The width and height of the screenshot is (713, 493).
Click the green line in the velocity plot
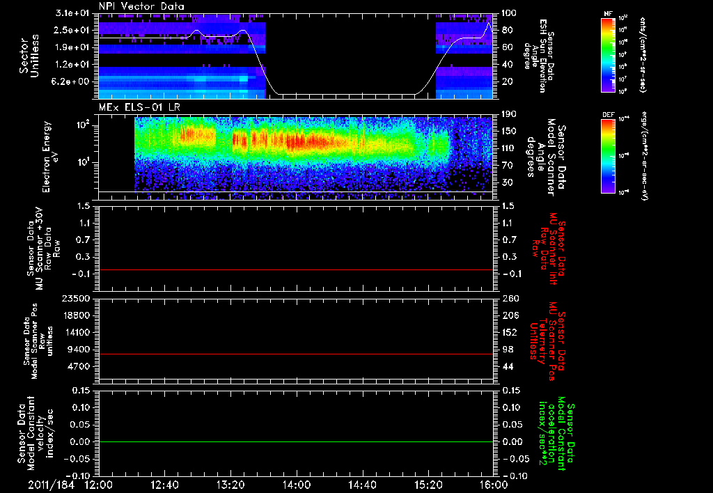pos(296,441)
